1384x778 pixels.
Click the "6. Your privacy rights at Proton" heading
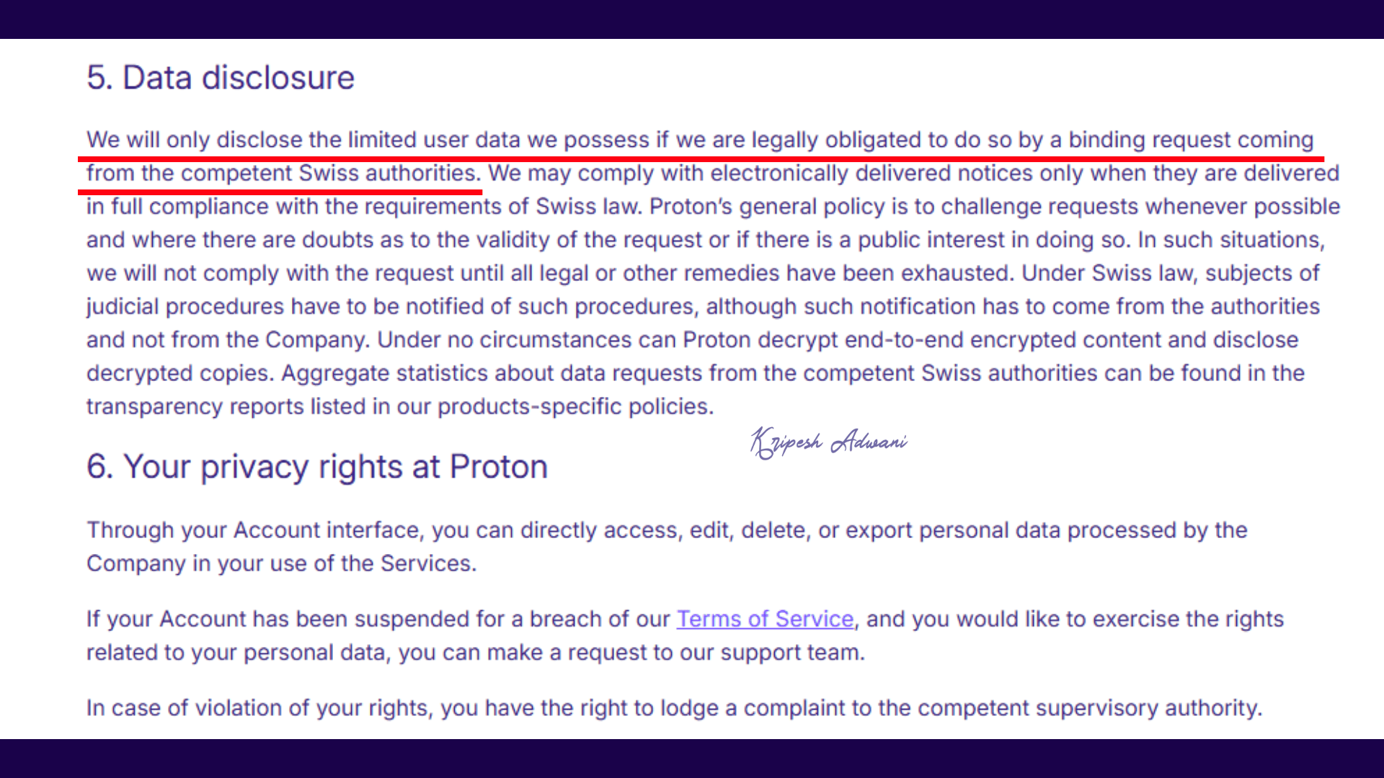point(317,467)
